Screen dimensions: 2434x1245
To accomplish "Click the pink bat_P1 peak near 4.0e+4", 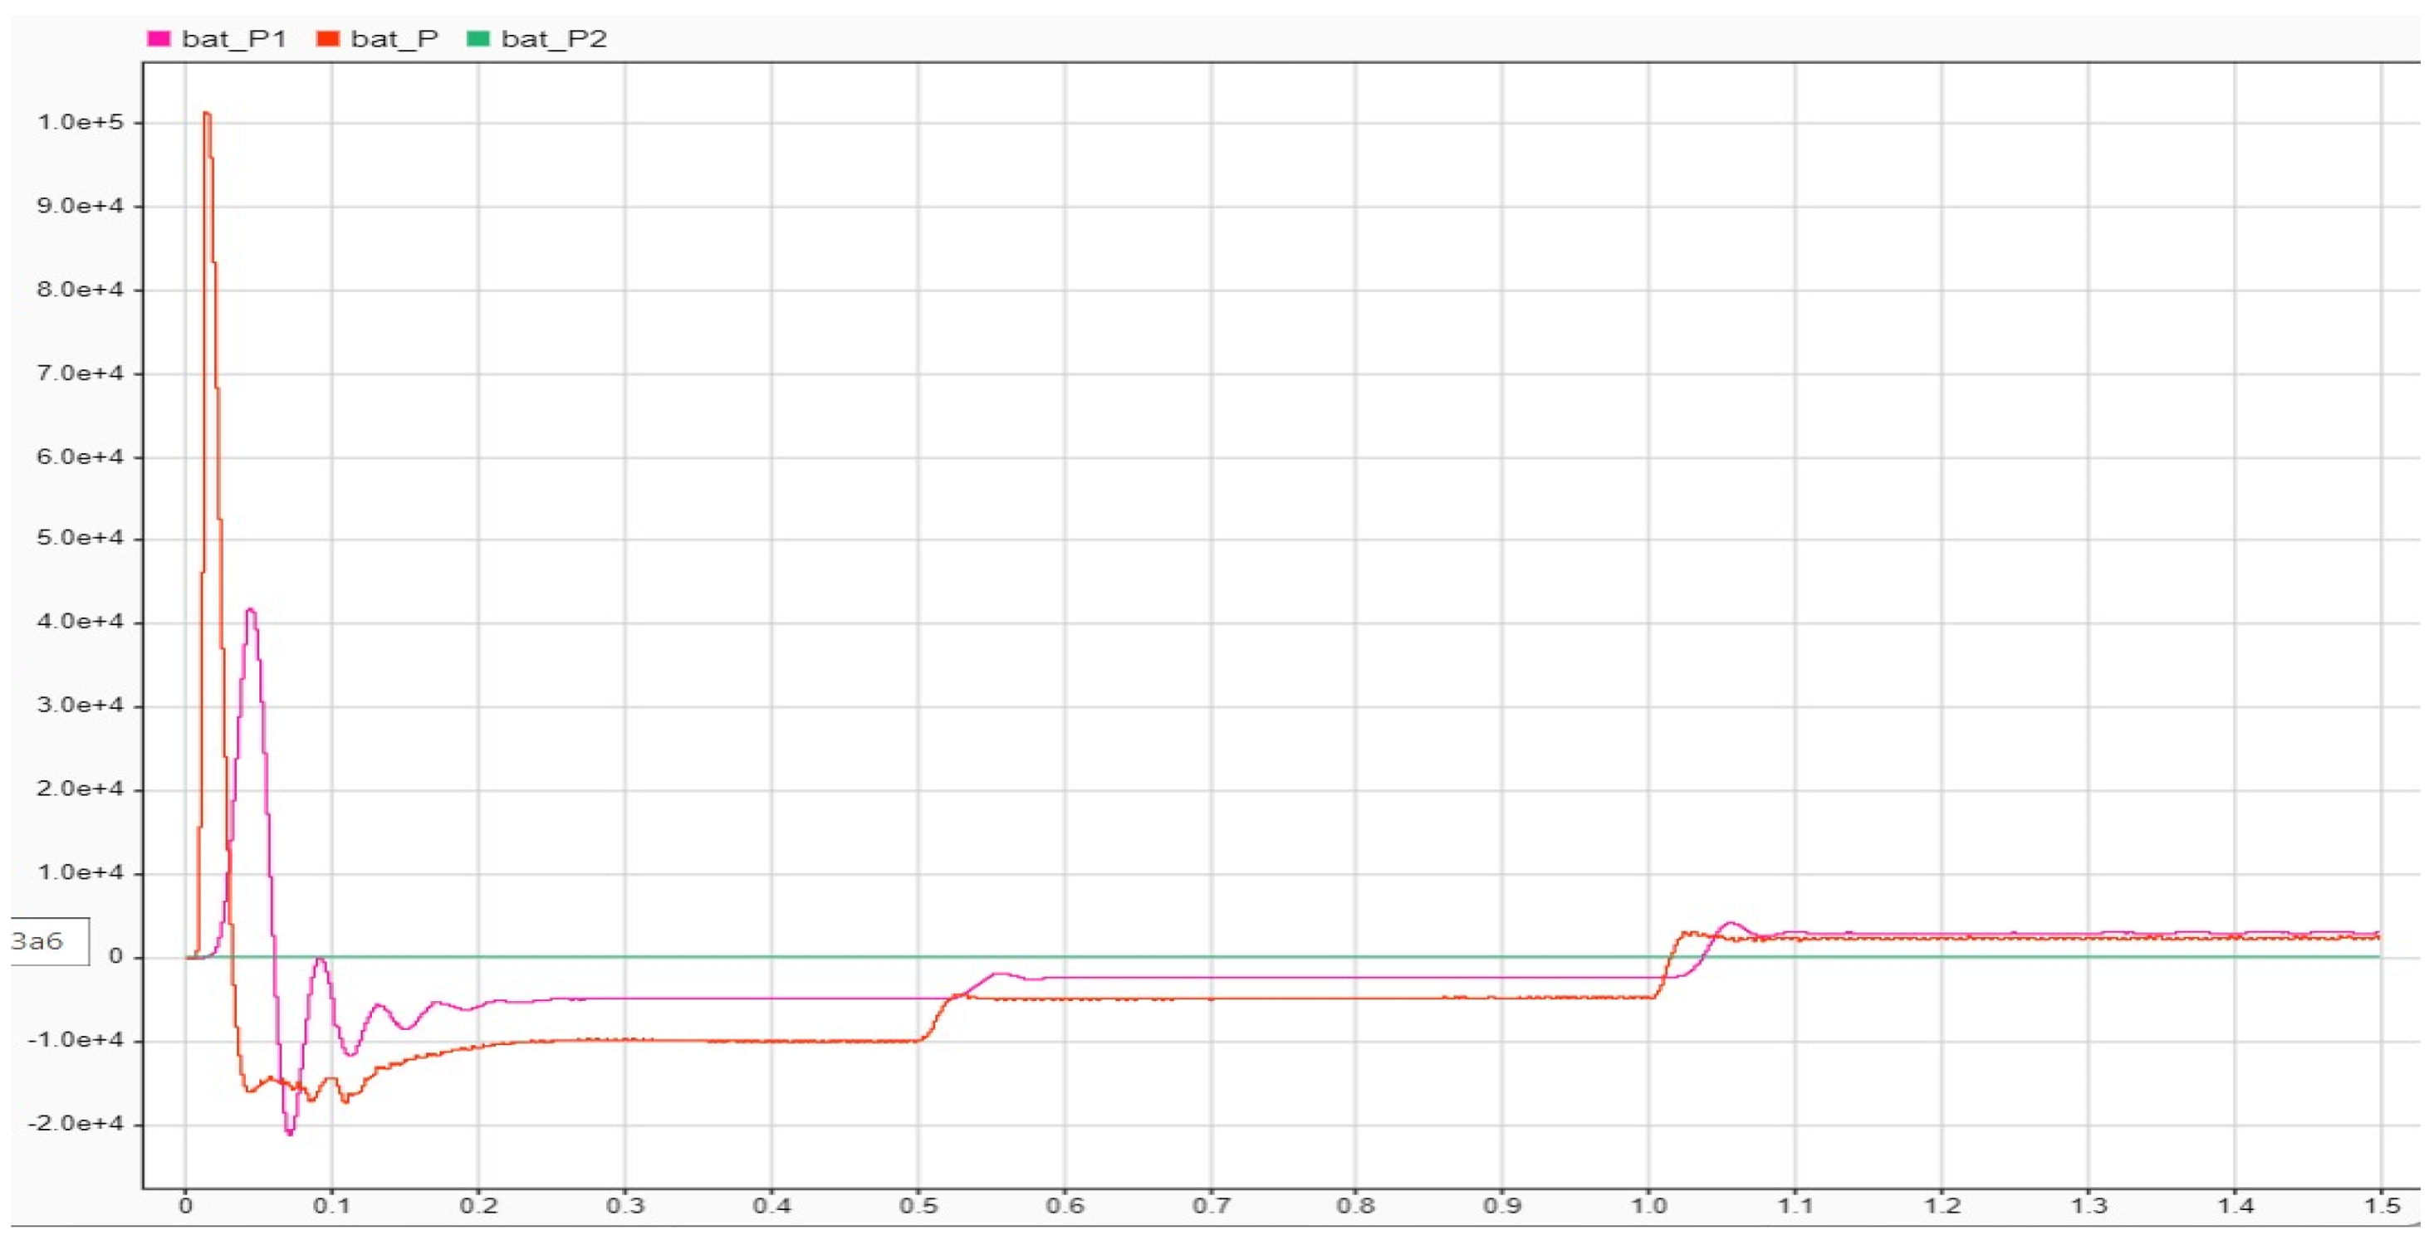I will click(x=251, y=610).
